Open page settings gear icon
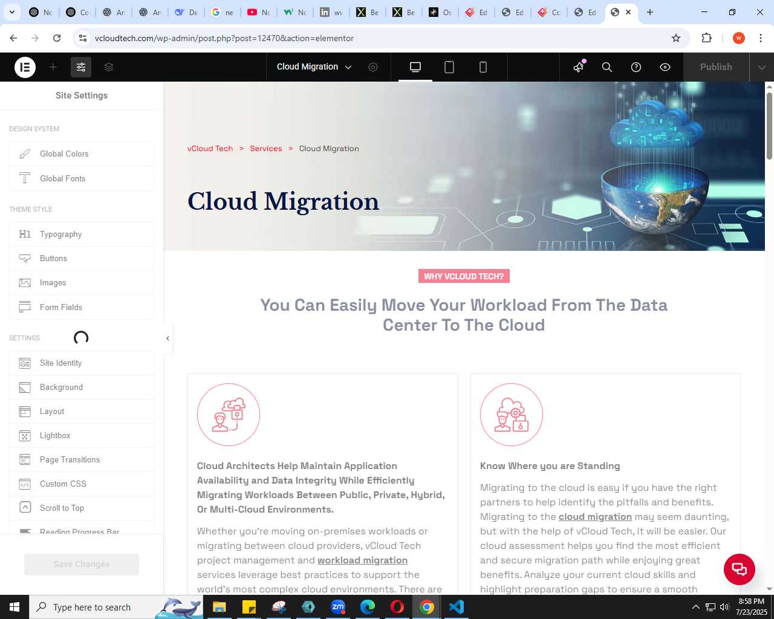The image size is (774, 619). pos(373,67)
